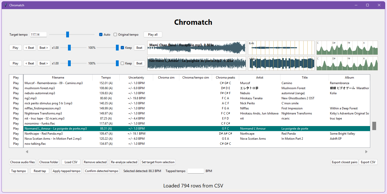Viewport: 387px width, 194px height.
Task: Select nick perito stimulus prog 5 tr 3.mp3
Action: tap(48, 103)
